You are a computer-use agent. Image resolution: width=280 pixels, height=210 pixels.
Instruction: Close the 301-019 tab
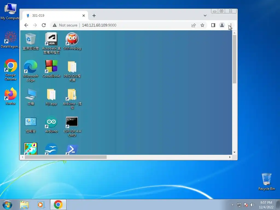[x=84, y=16]
